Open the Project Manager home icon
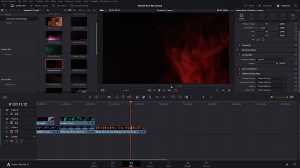This screenshot has height=168, width=300. (287, 164)
